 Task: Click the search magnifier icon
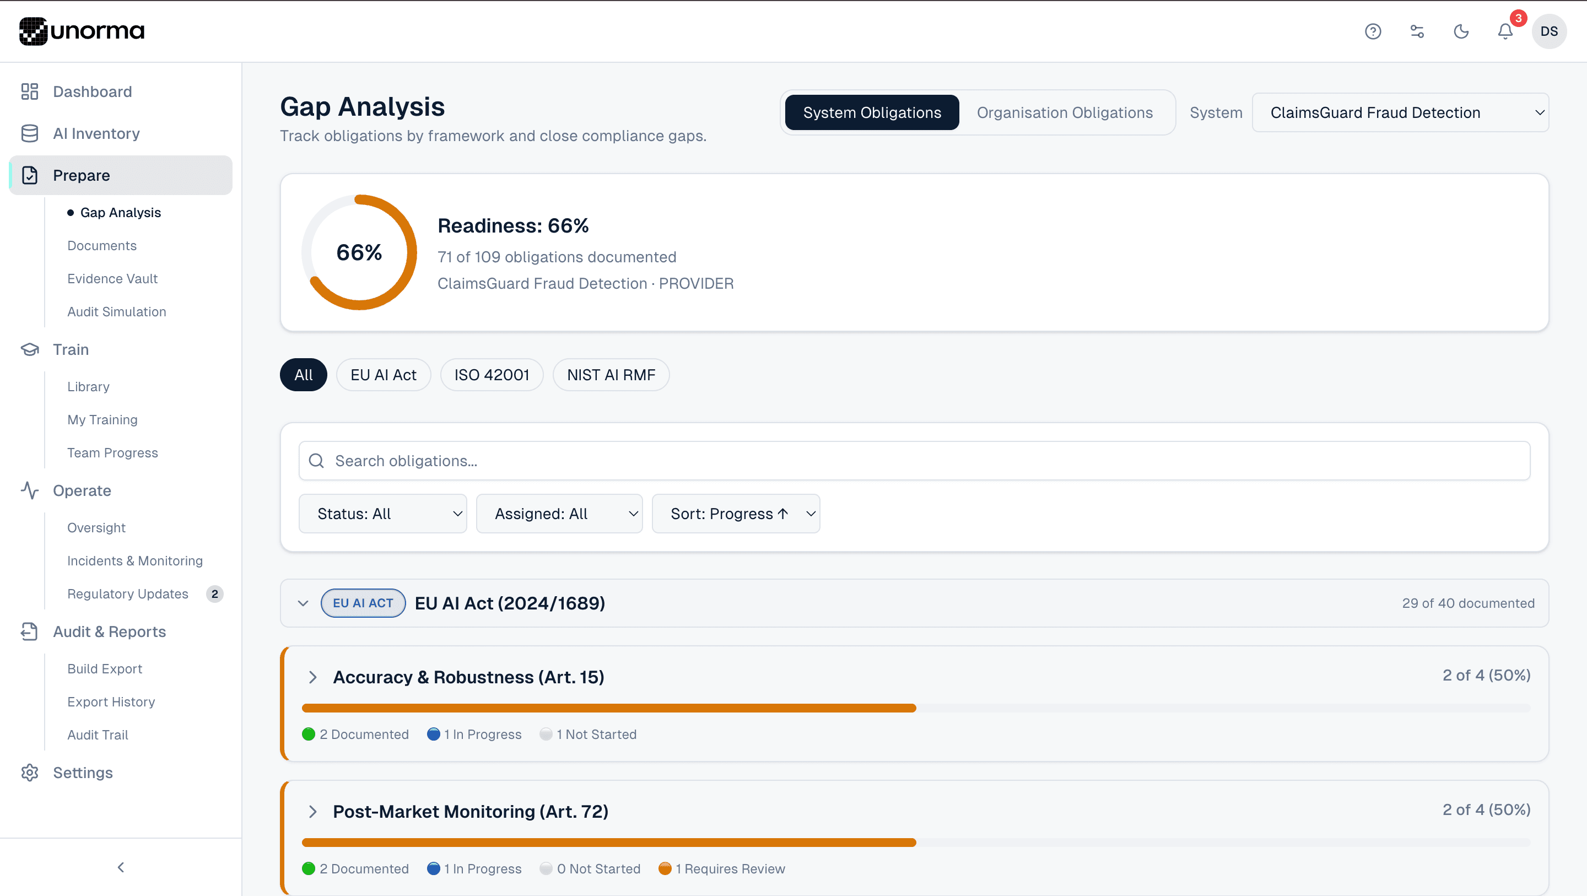316,461
